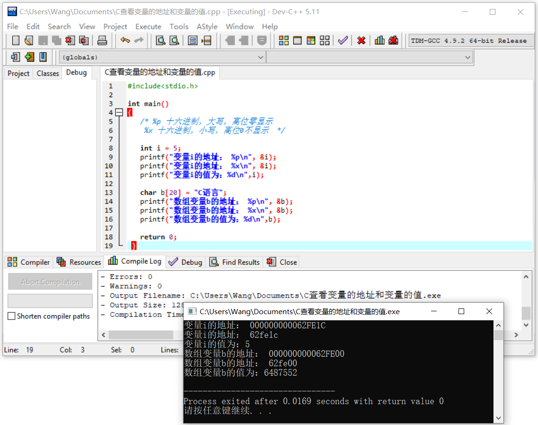Viewport: 538px width, 425px height.
Task: Open the Find dialog icon
Action: [x=160, y=41]
